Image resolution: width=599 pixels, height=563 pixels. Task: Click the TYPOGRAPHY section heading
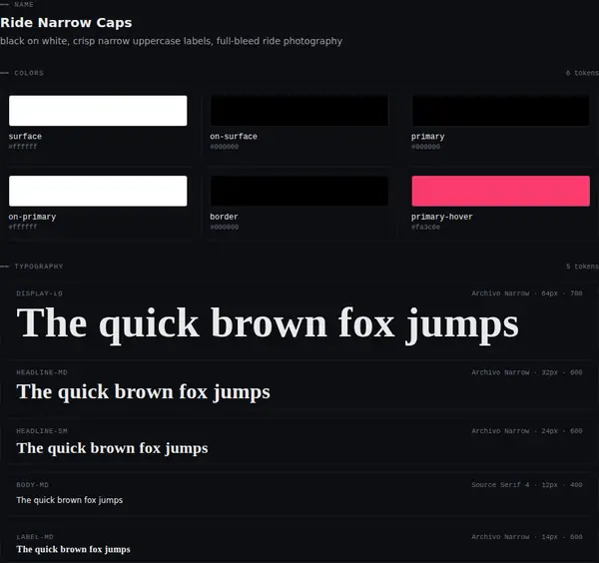pyautogui.click(x=39, y=267)
